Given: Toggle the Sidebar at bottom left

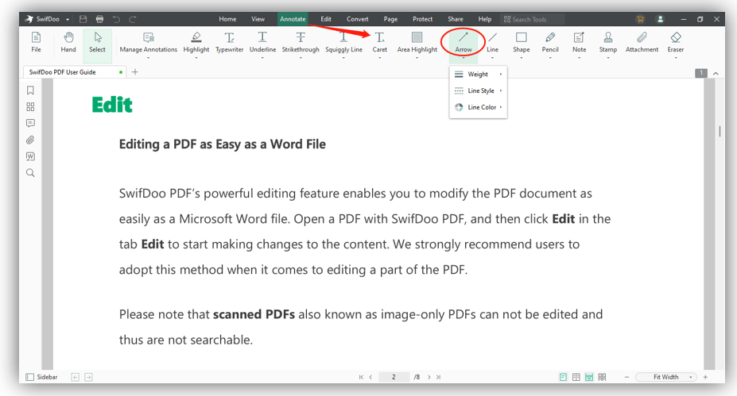Looking at the screenshot, I should coord(42,377).
